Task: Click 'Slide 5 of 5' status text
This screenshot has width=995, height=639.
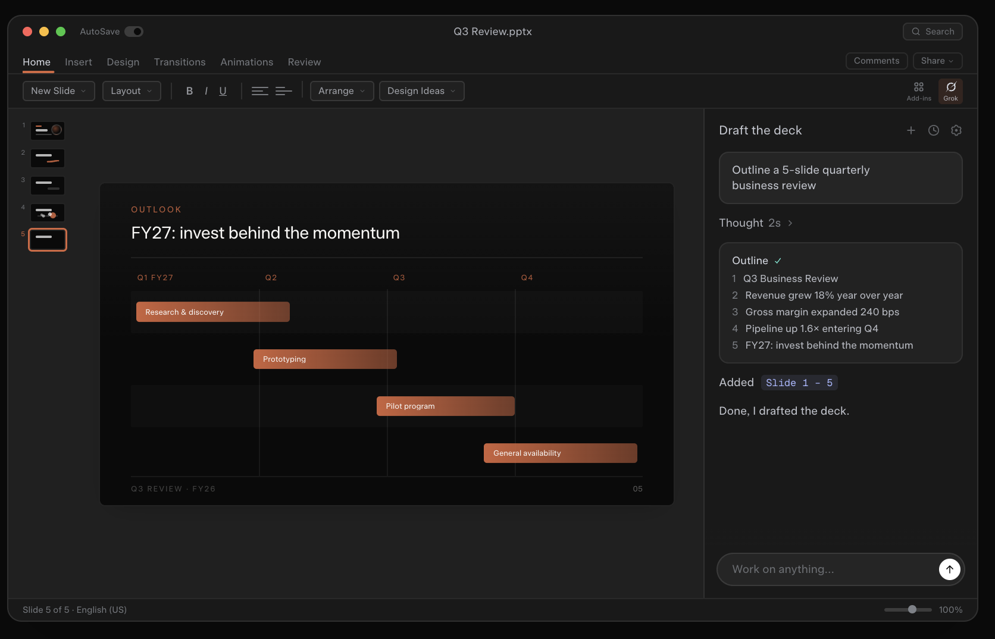Action: coord(46,610)
